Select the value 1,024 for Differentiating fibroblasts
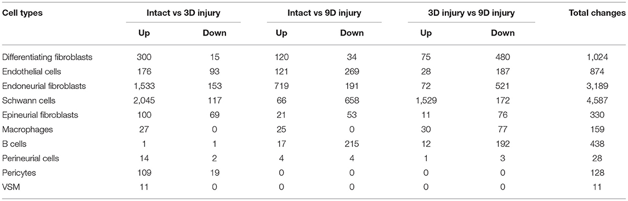This screenshot has width=628, height=201. click(x=597, y=57)
